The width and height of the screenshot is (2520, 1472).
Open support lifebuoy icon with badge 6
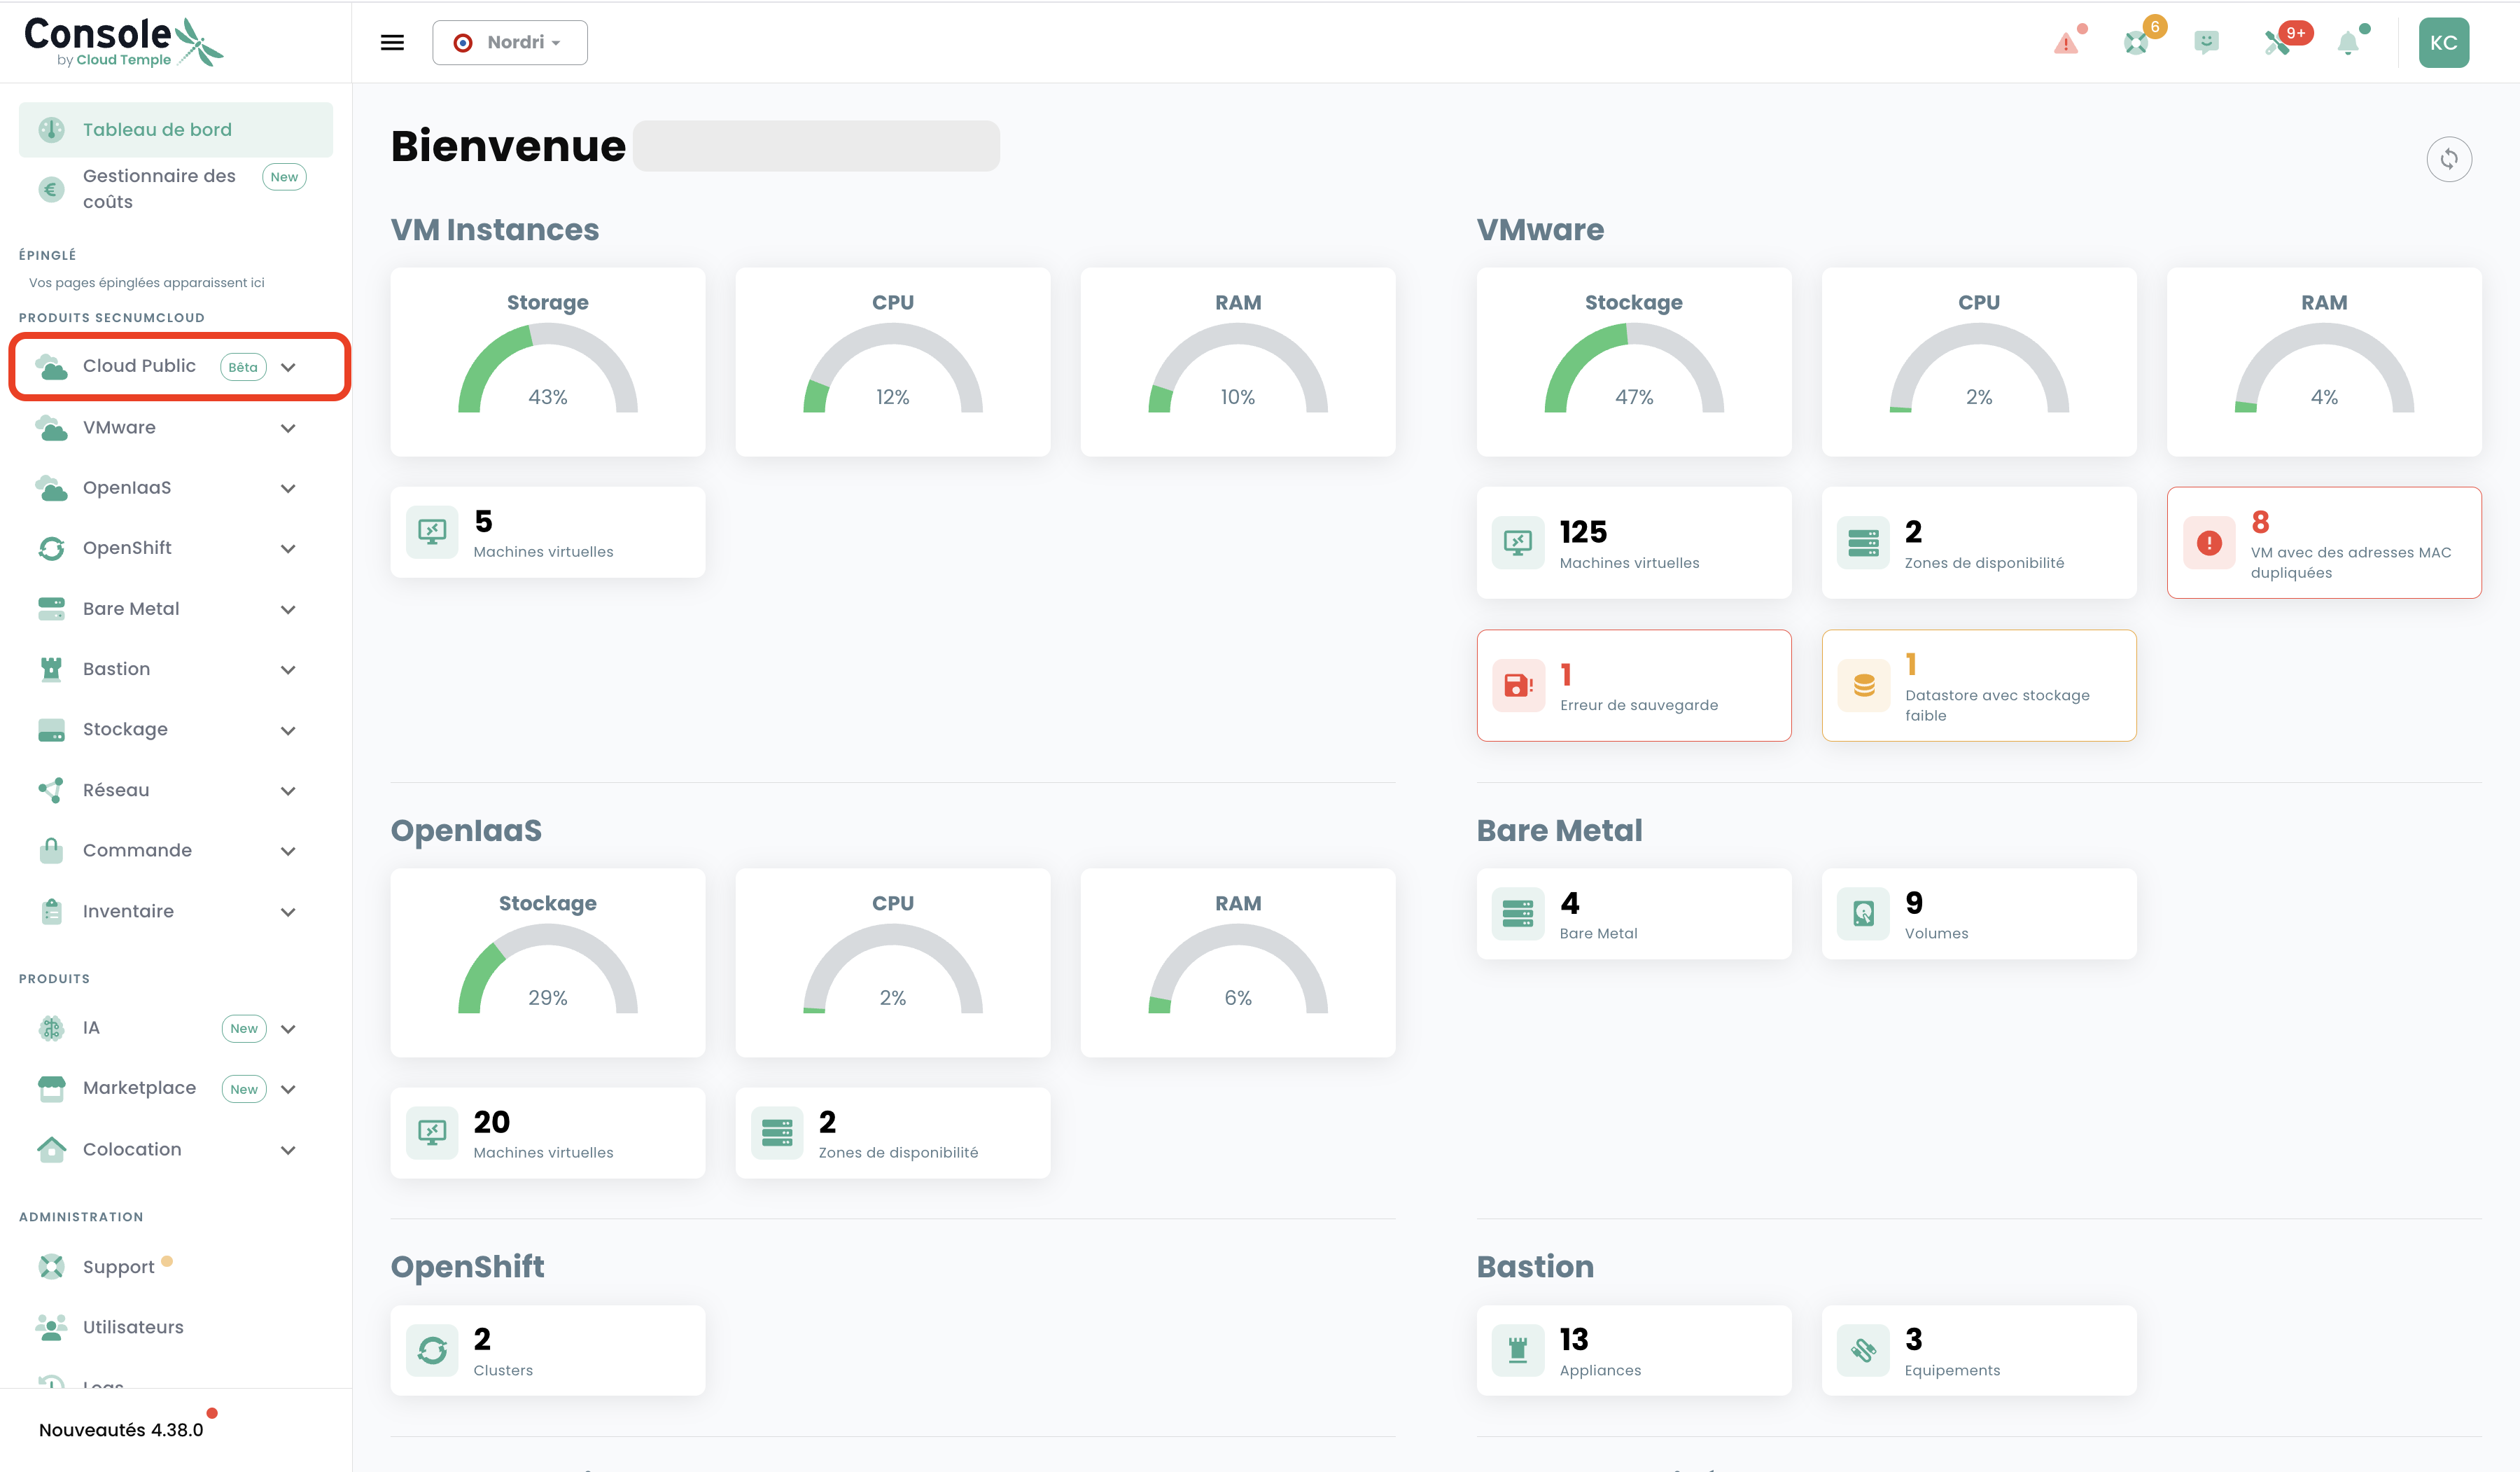click(2137, 43)
